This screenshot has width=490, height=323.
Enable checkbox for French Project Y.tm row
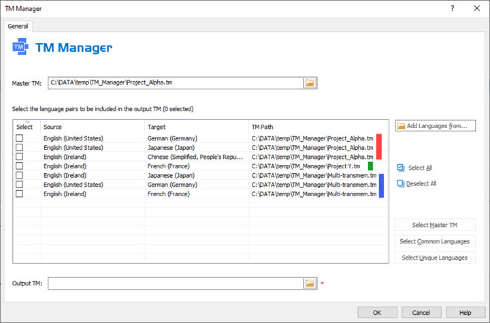[x=20, y=166]
